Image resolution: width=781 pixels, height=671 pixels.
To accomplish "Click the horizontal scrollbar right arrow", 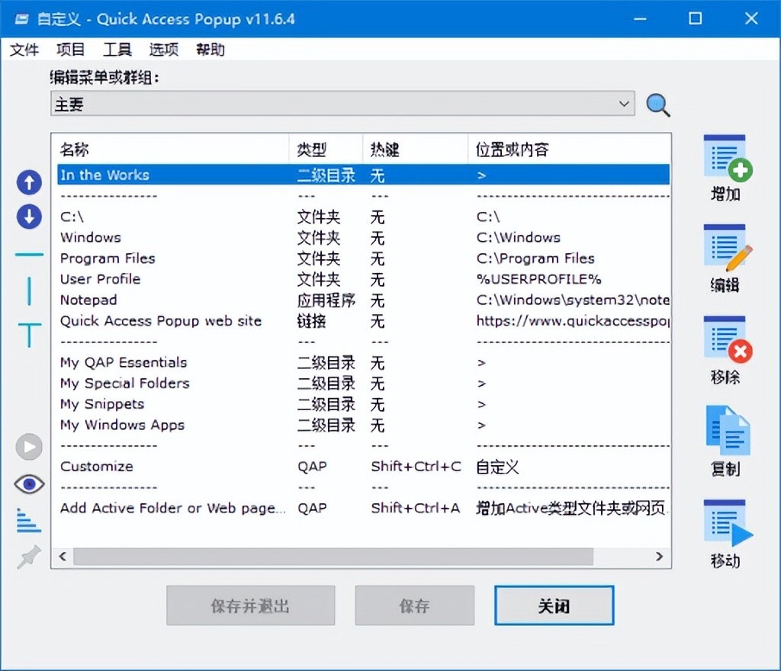I will [x=660, y=556].
